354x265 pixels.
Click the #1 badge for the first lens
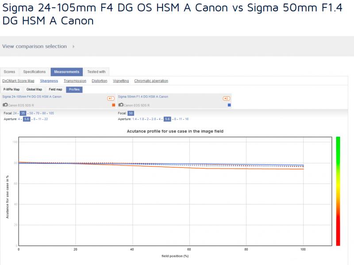click(x=111, y=98)
